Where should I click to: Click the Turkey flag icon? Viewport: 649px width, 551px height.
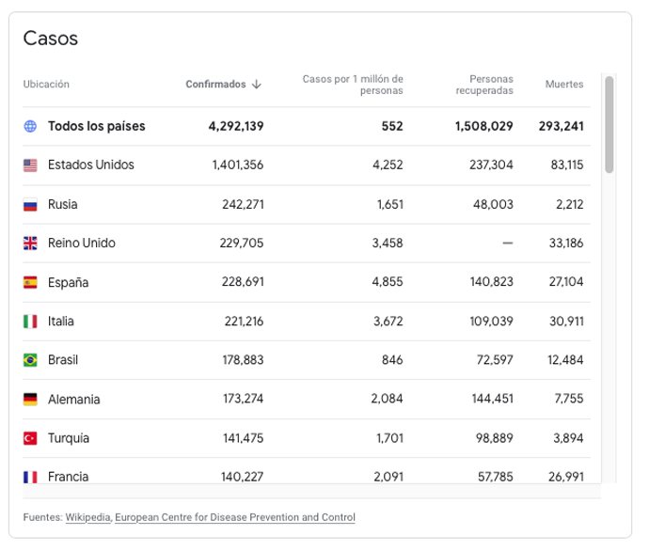[30, 438]
